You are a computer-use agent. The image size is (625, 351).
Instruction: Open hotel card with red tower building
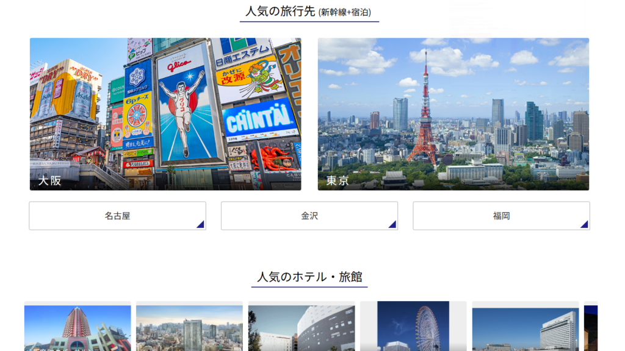click(78, 327)
